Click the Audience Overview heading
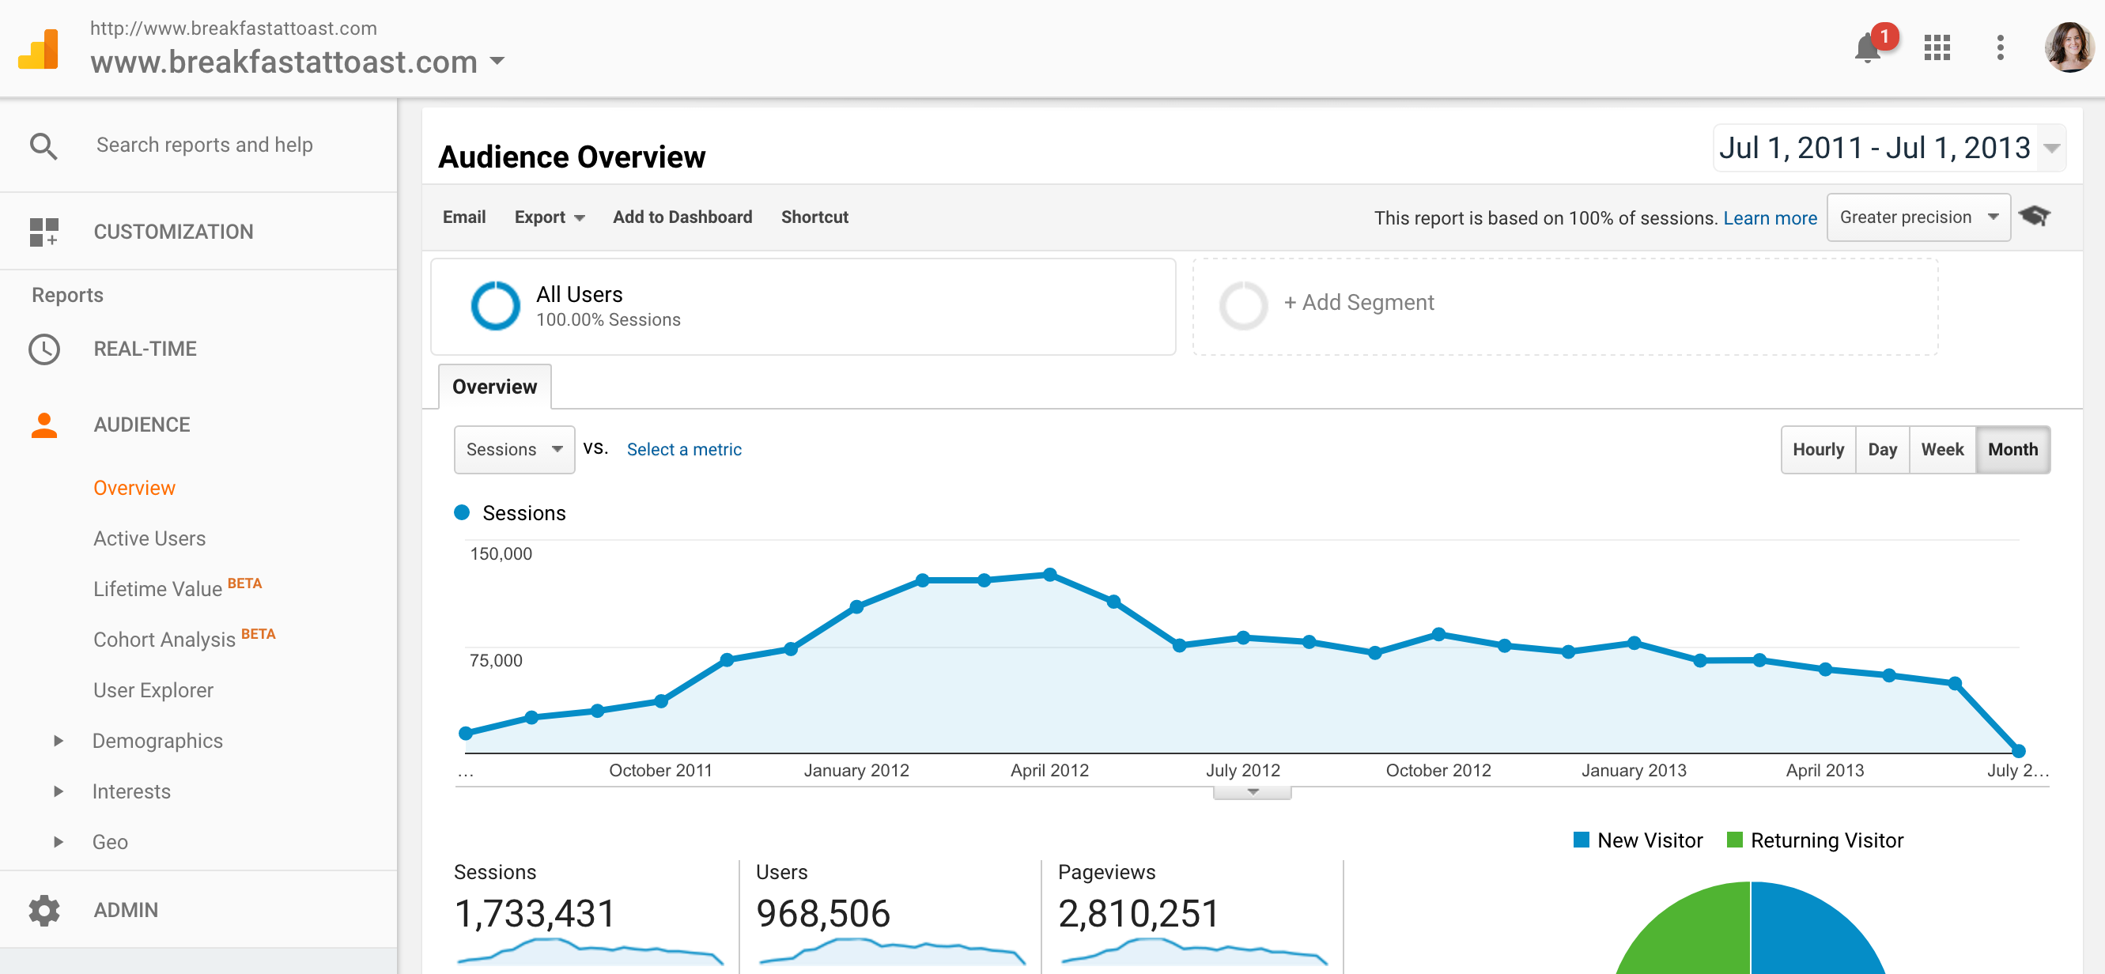The width and height of the screenshot is (2105, 974). click(x=571, y=157)
